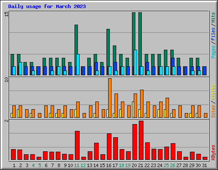Click the 'Daily usage for March 2023' title
The width and height of the screenshot is (218, 170).
coord(47,6)
